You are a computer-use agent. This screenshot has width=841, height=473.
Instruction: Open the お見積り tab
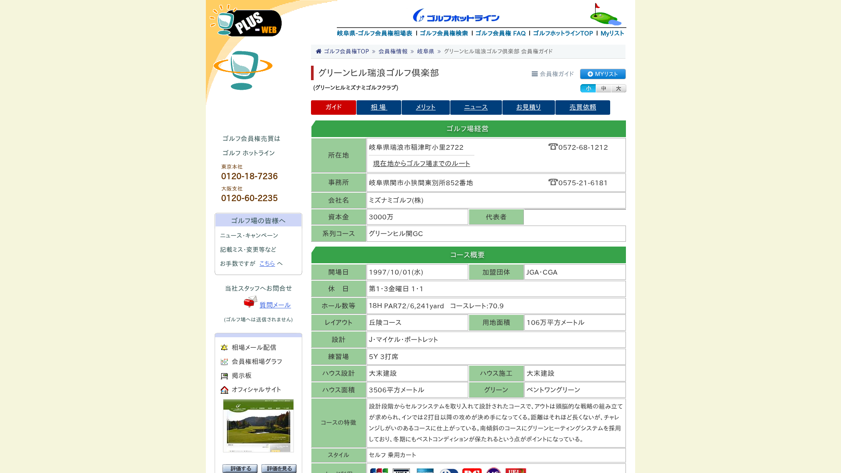pyautogui.click(x=529, y=107)
